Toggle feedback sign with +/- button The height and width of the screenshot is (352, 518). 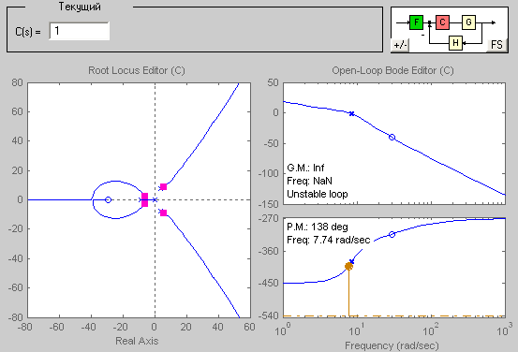[x=400, y=45]
